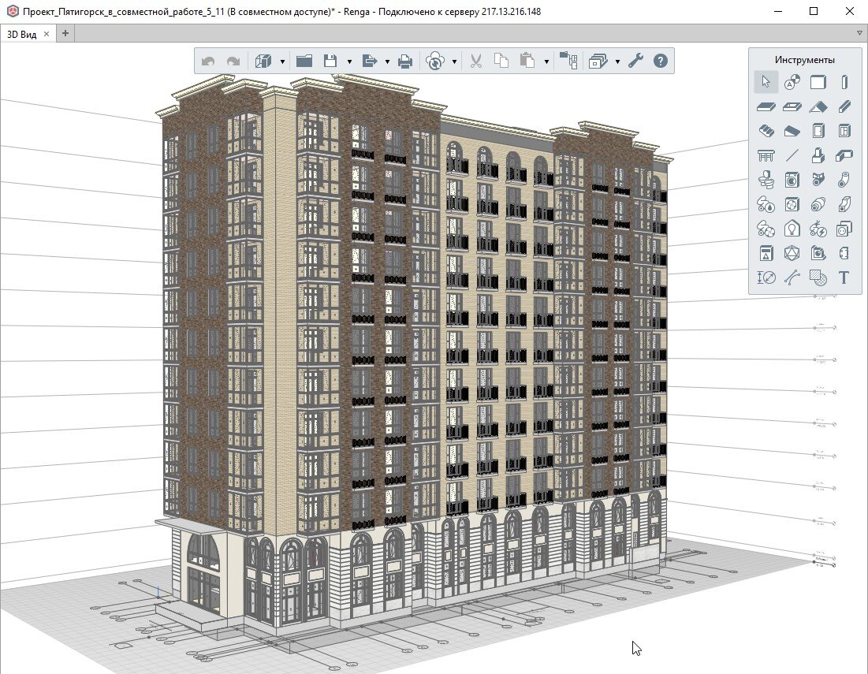Select the Floor slab tool

[766, 106]
